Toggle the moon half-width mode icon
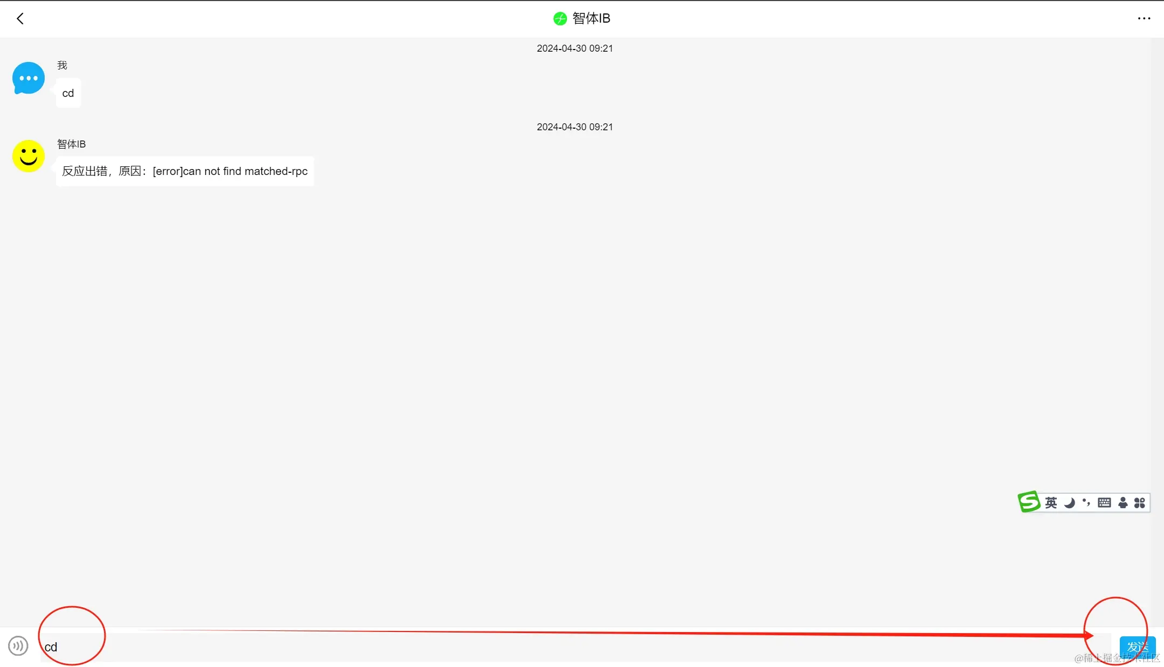 coord(1069,503)
